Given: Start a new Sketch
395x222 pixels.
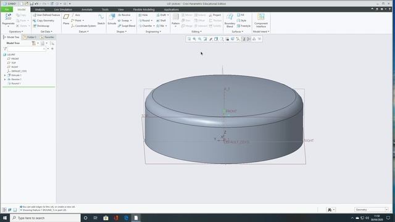Looking at the screenshot, I should pyautogui.click(x=101, y=19).
